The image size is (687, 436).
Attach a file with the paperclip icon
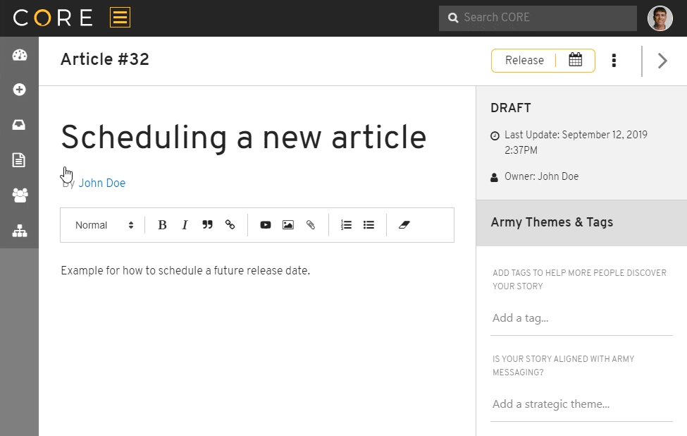311,225
